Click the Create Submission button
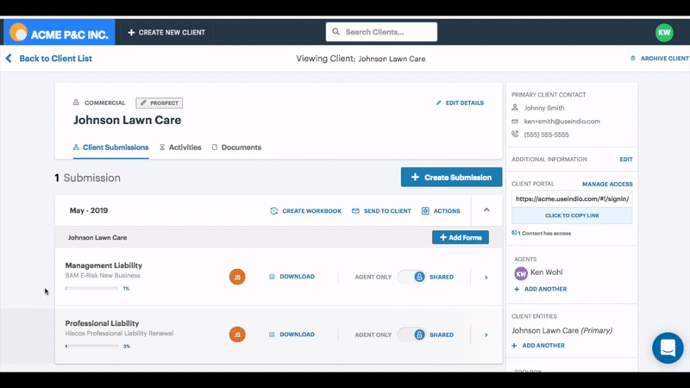Viewport: 690px width, 388px height. click(x=451, y=177)
